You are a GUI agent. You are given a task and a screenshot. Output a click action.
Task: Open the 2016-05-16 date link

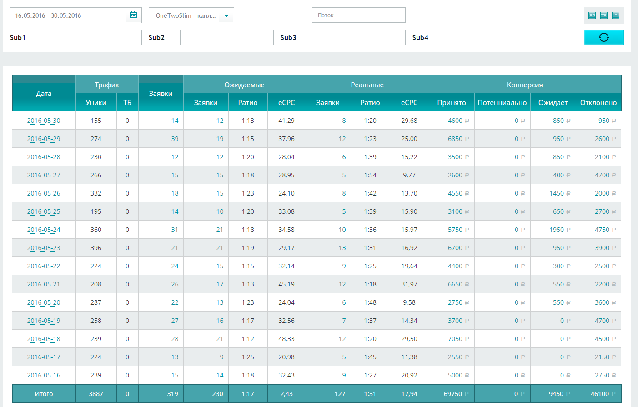coord(44,375)
